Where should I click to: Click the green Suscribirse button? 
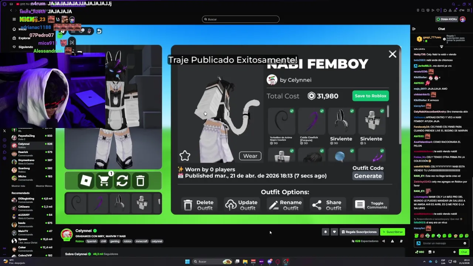(x=392, y=232)
